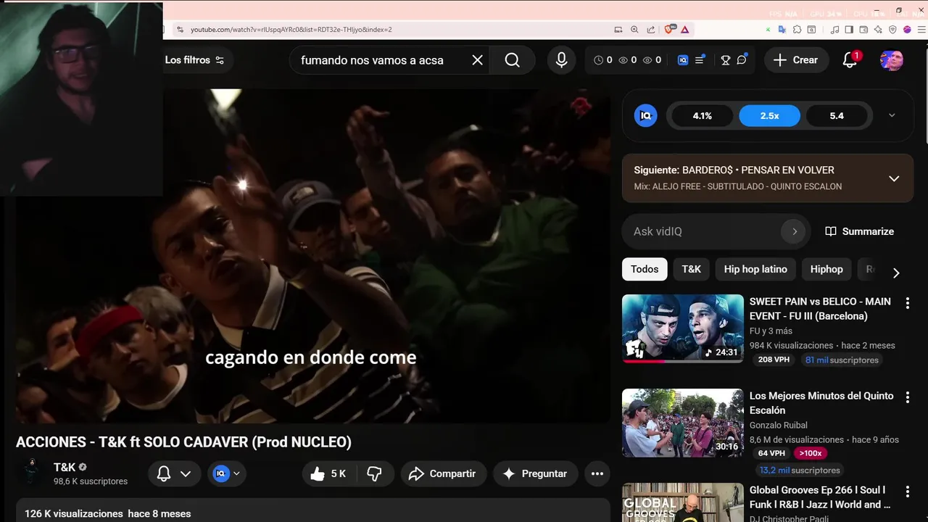Open vidIQ dropdown beside subscribe bell

pos(227,474)
